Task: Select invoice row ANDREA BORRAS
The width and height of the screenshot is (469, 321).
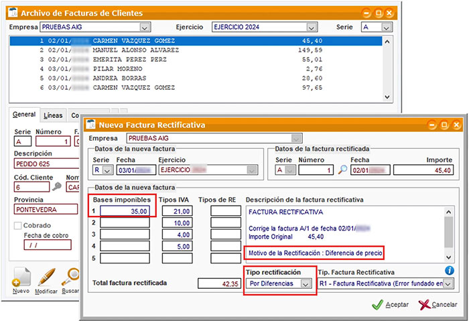Action: [196, 78]
